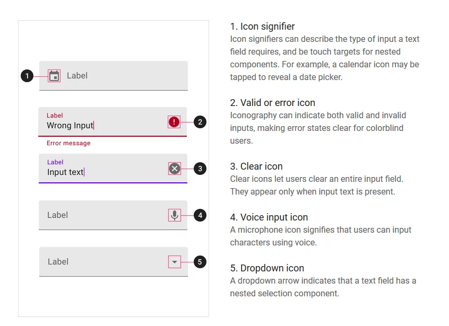
Task: Click the Valid or error icon section title
Action: (273, 102)
